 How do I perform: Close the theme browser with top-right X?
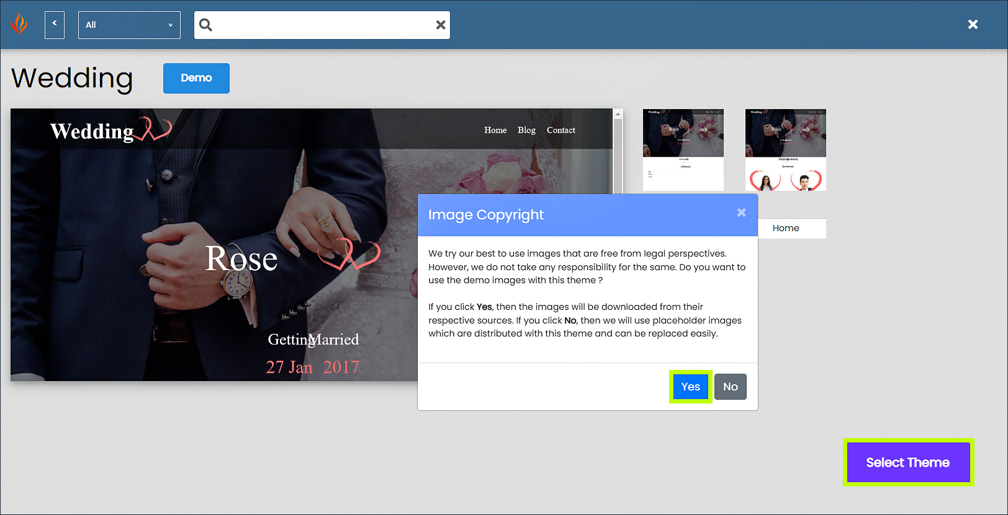click(x=973, y=24)
